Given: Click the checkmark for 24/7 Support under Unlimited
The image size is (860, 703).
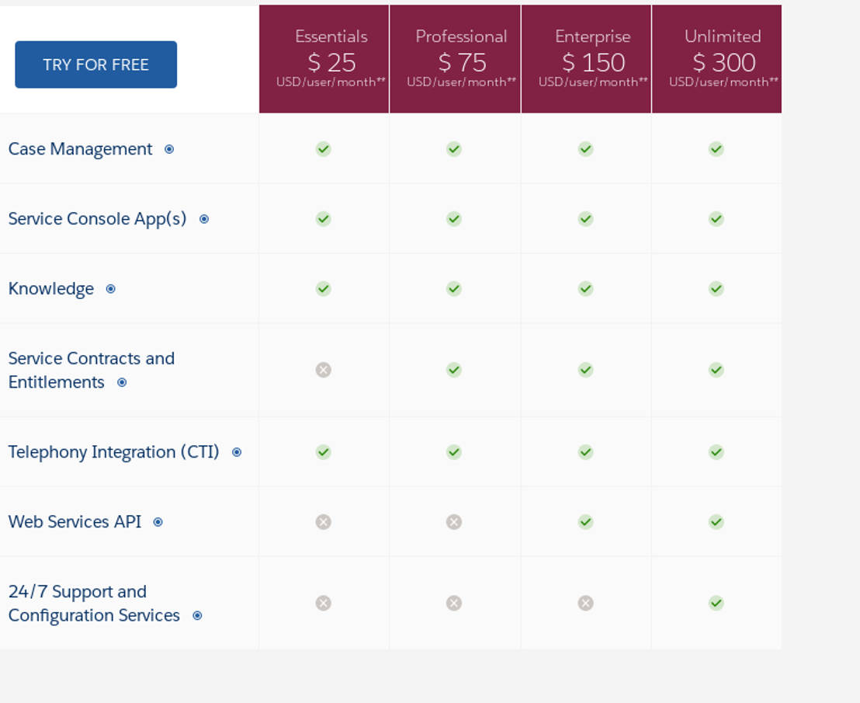Looking at the screenshot, I should (716, 603).
